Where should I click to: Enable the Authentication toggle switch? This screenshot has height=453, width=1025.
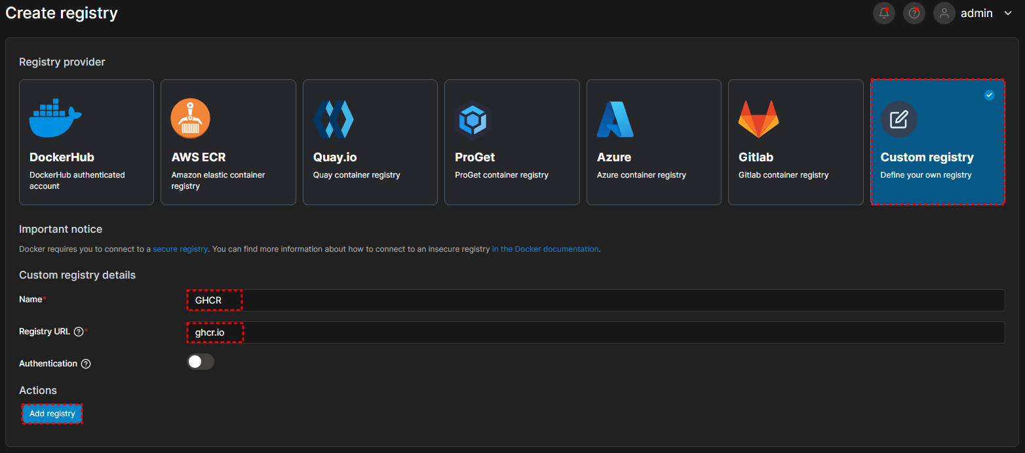coord(201,362)
